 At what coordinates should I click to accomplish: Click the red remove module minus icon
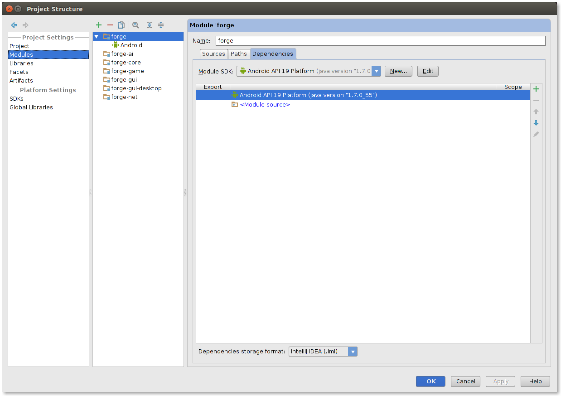tap(110, 25)
